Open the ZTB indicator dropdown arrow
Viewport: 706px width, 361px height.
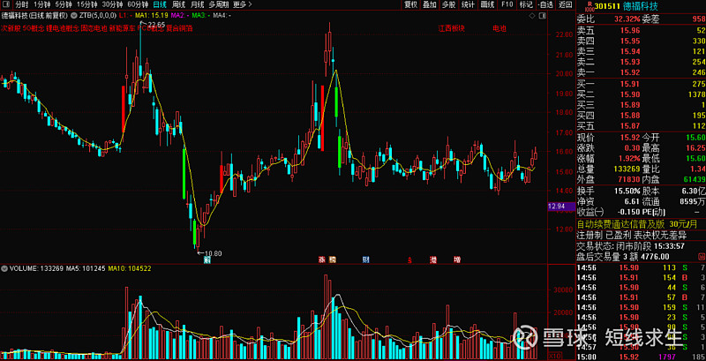75,15
